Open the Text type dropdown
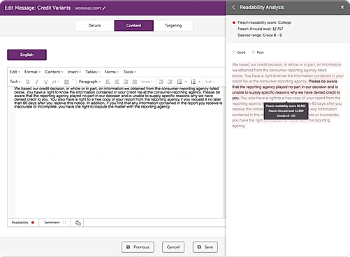The width and height of the screenshot is (350, 257). [15, 82]
